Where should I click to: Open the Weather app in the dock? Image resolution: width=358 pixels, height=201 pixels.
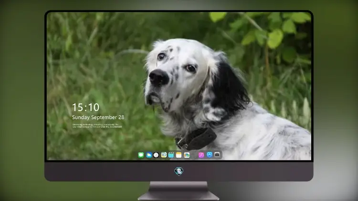coord(148,155)
